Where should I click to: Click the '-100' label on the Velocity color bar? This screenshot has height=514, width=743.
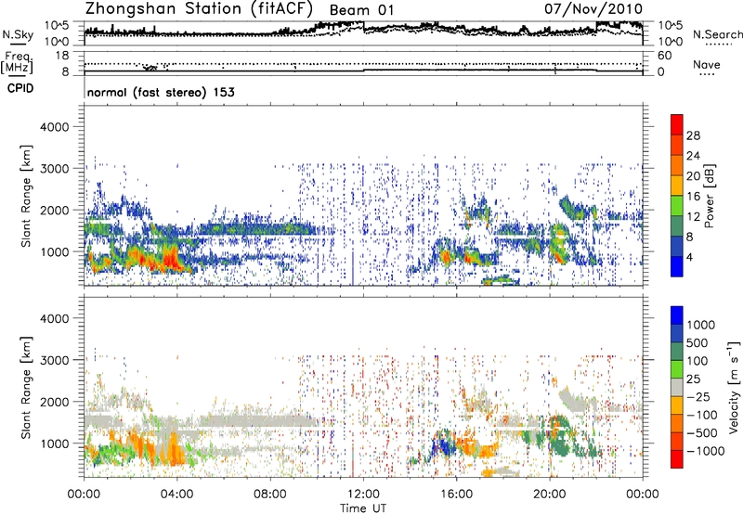(702, 415)
